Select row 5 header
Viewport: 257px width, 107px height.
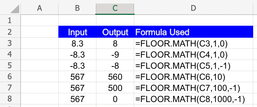click(x=10, y=65)
